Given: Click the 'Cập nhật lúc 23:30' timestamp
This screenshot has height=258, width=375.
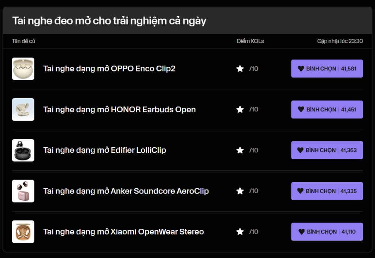Looking at the screenshot, I should point(340,41).
